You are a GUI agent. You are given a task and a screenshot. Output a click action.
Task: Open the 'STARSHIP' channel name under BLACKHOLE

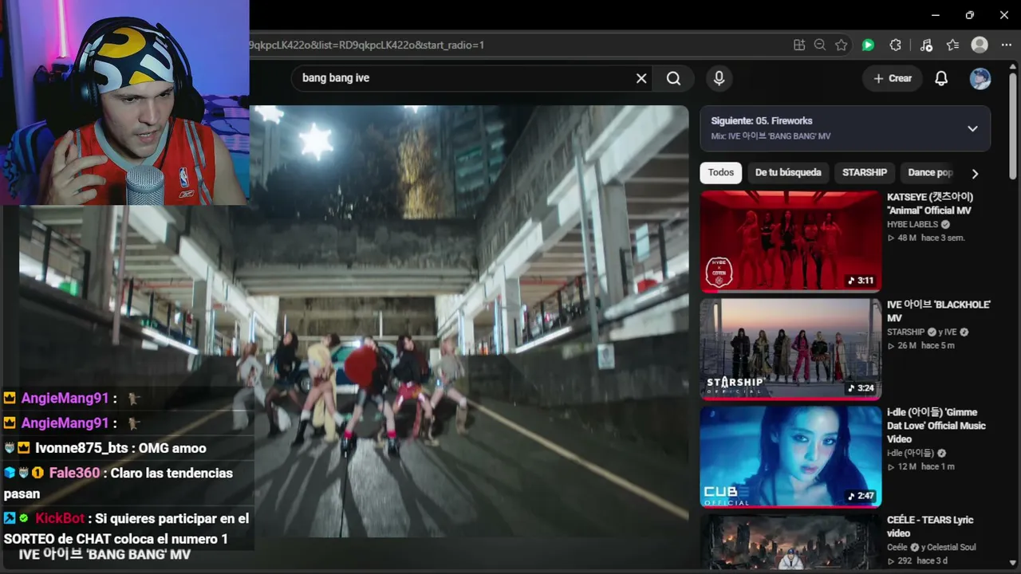(x=906, y=332)
